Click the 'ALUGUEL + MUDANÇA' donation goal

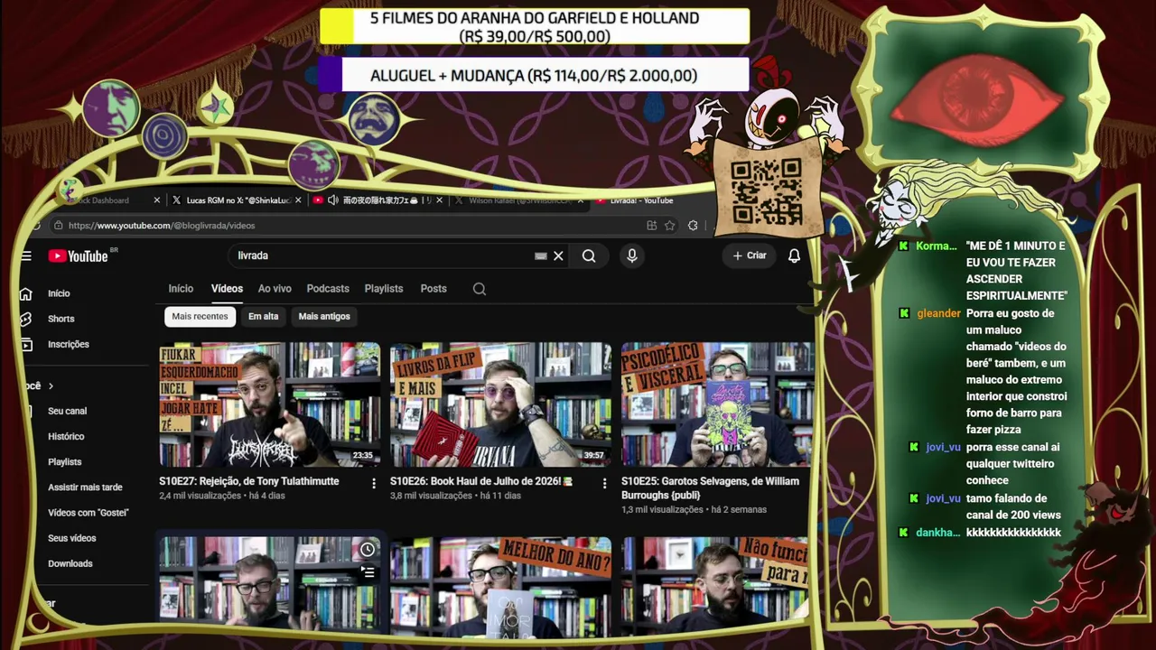[534, 76]
